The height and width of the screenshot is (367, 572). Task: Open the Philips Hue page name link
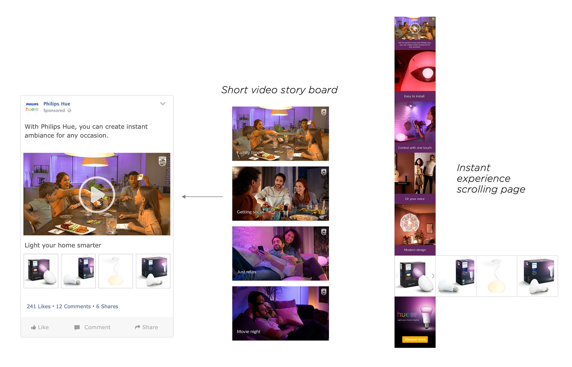click(x=57, y=104)
